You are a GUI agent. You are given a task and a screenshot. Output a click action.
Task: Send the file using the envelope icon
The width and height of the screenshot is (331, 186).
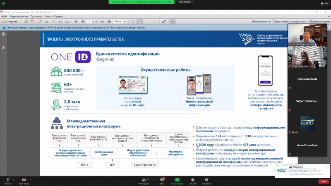[67, 21]
